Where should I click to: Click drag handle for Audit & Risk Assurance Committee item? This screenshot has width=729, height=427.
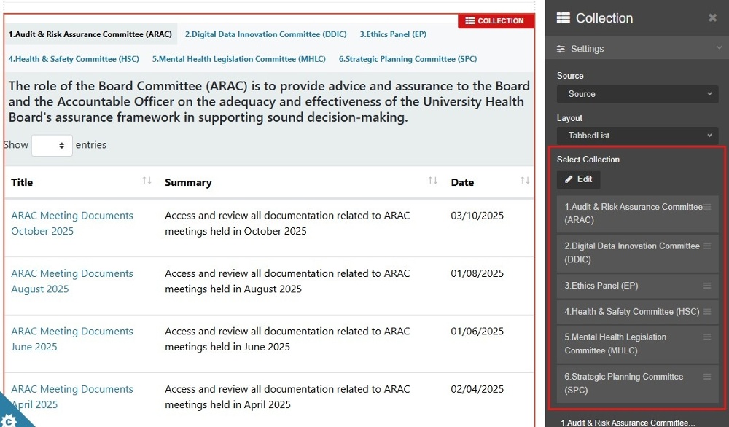(x=707, y=207)
